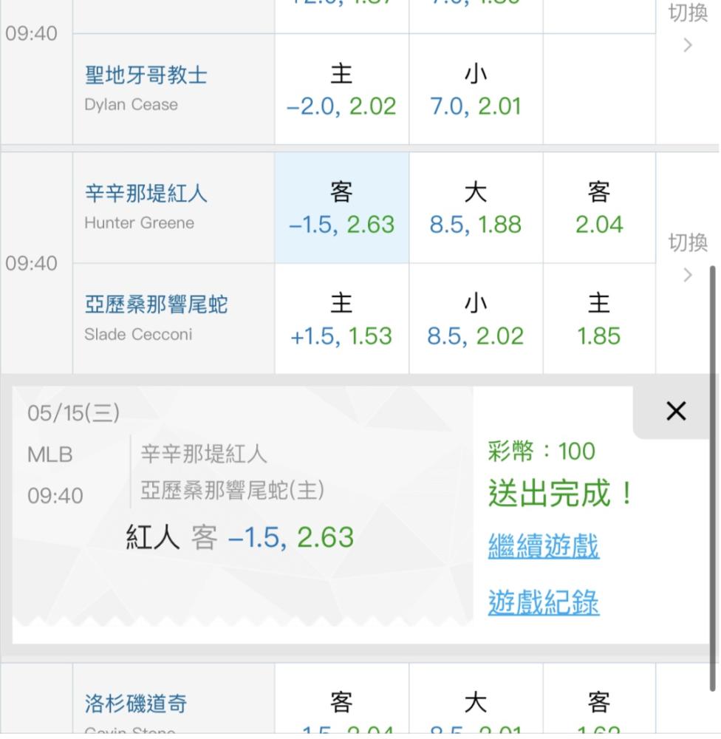Open 遊戲紀錄 link
The height and width of the screenshot is (739, 721).
[544, 602]
